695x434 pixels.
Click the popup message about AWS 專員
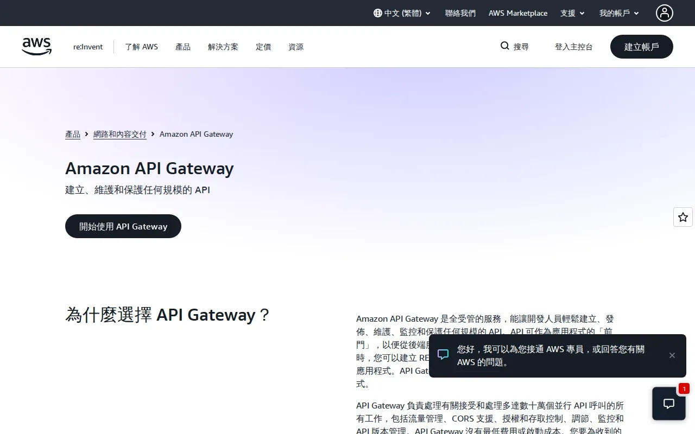pyautogui.click(x=551, y=355)
